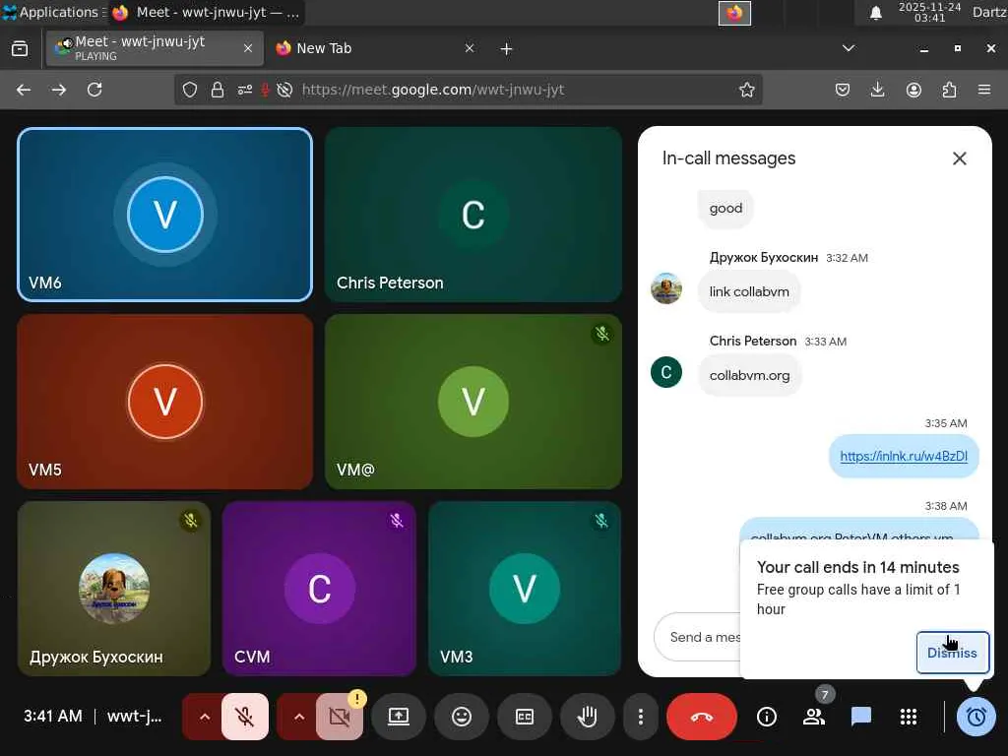Click Chris Peterson's avatar in chat
1008x756 pixels.
point(666,372)
